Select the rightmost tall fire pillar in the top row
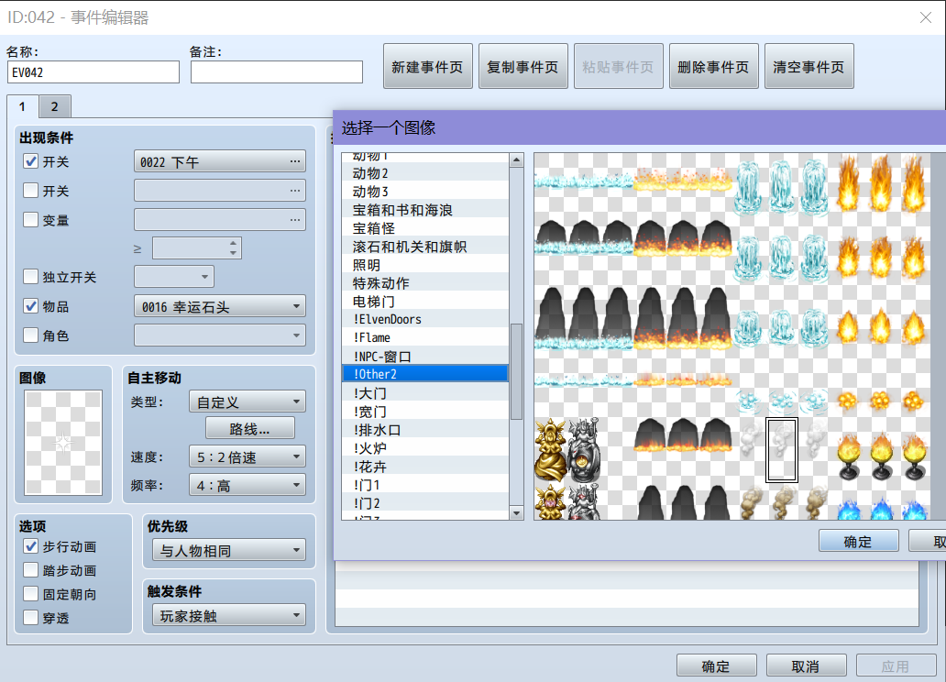 click(913, 183)
